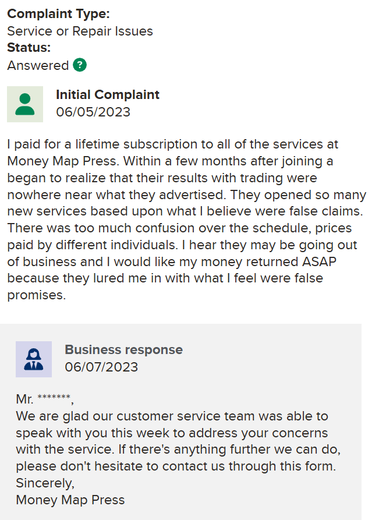Click the green customer avatar icon
Image resolution: width=379 pixels, height=520 pixels.
[x=25, y=104]
